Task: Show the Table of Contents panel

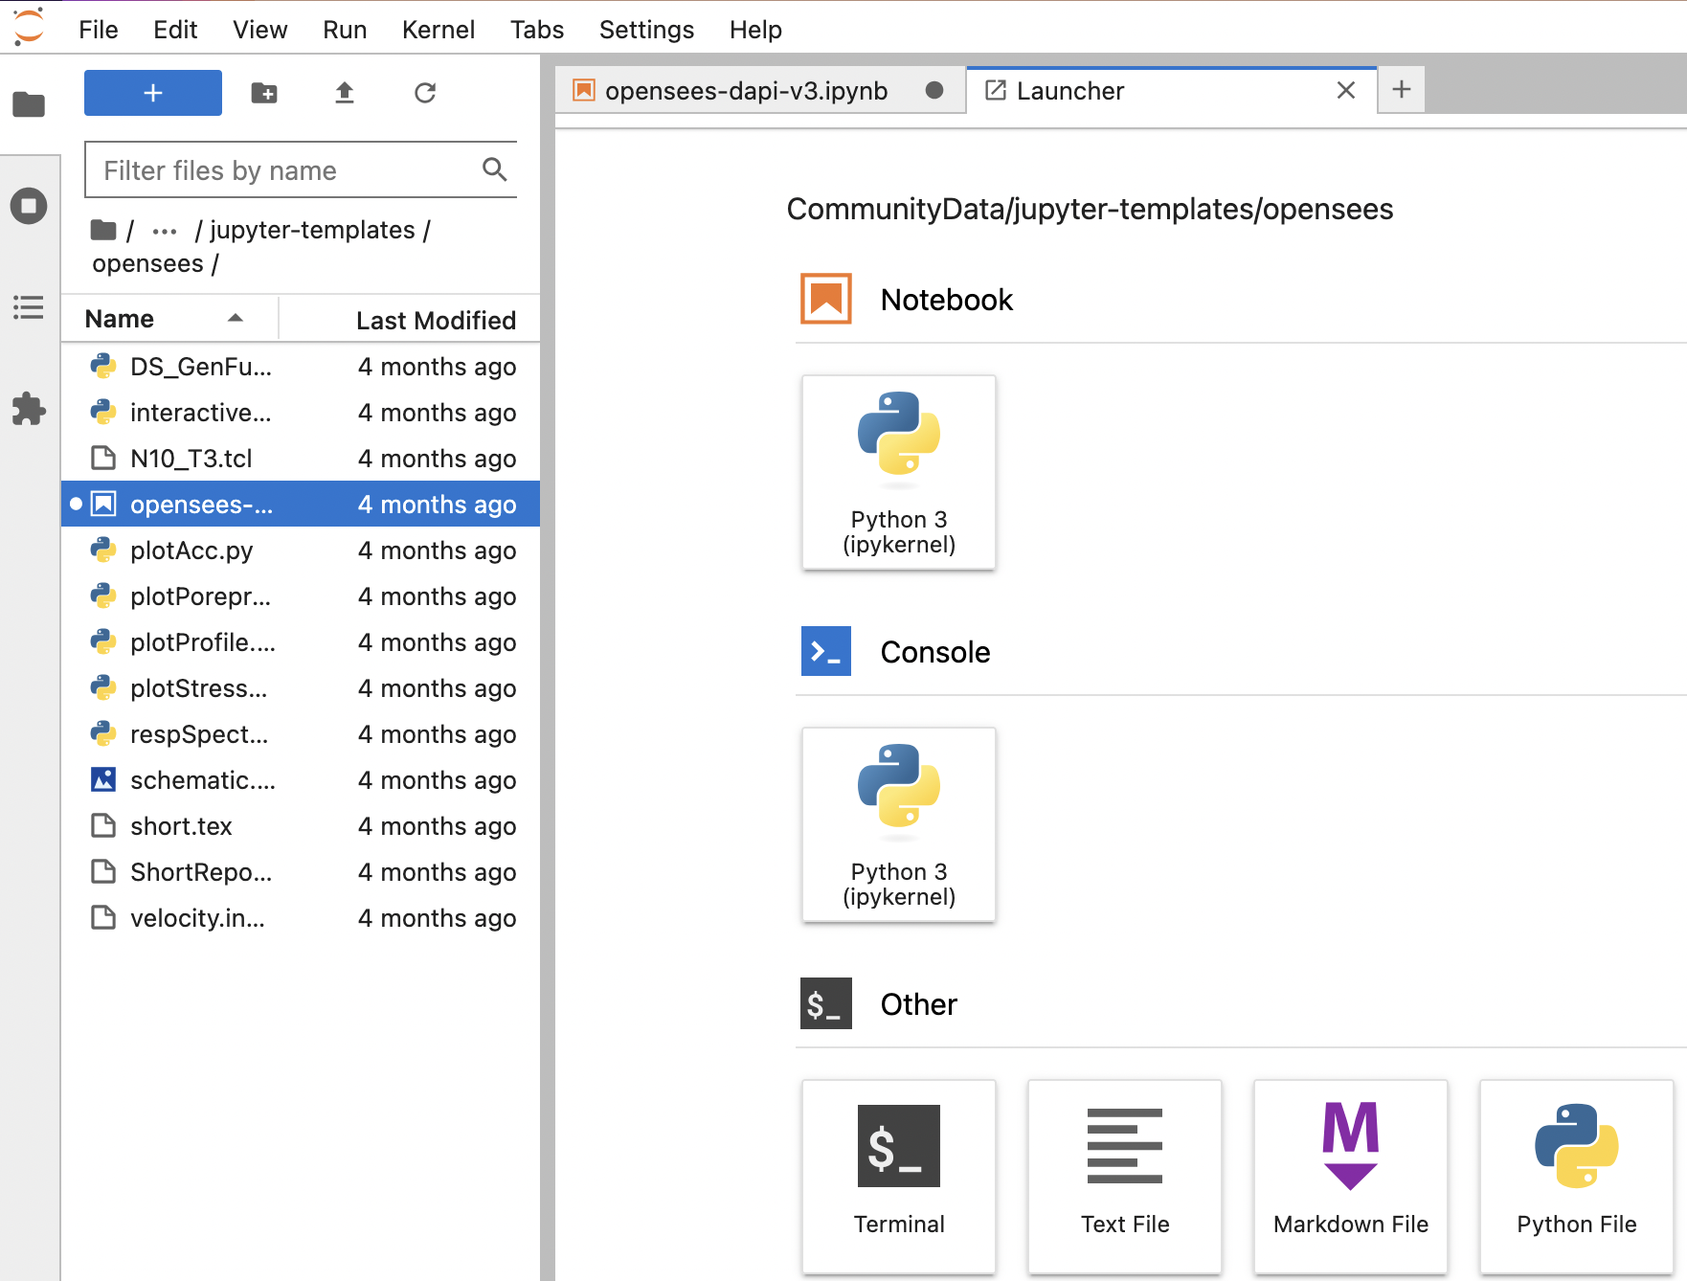Action: point(29,307)
